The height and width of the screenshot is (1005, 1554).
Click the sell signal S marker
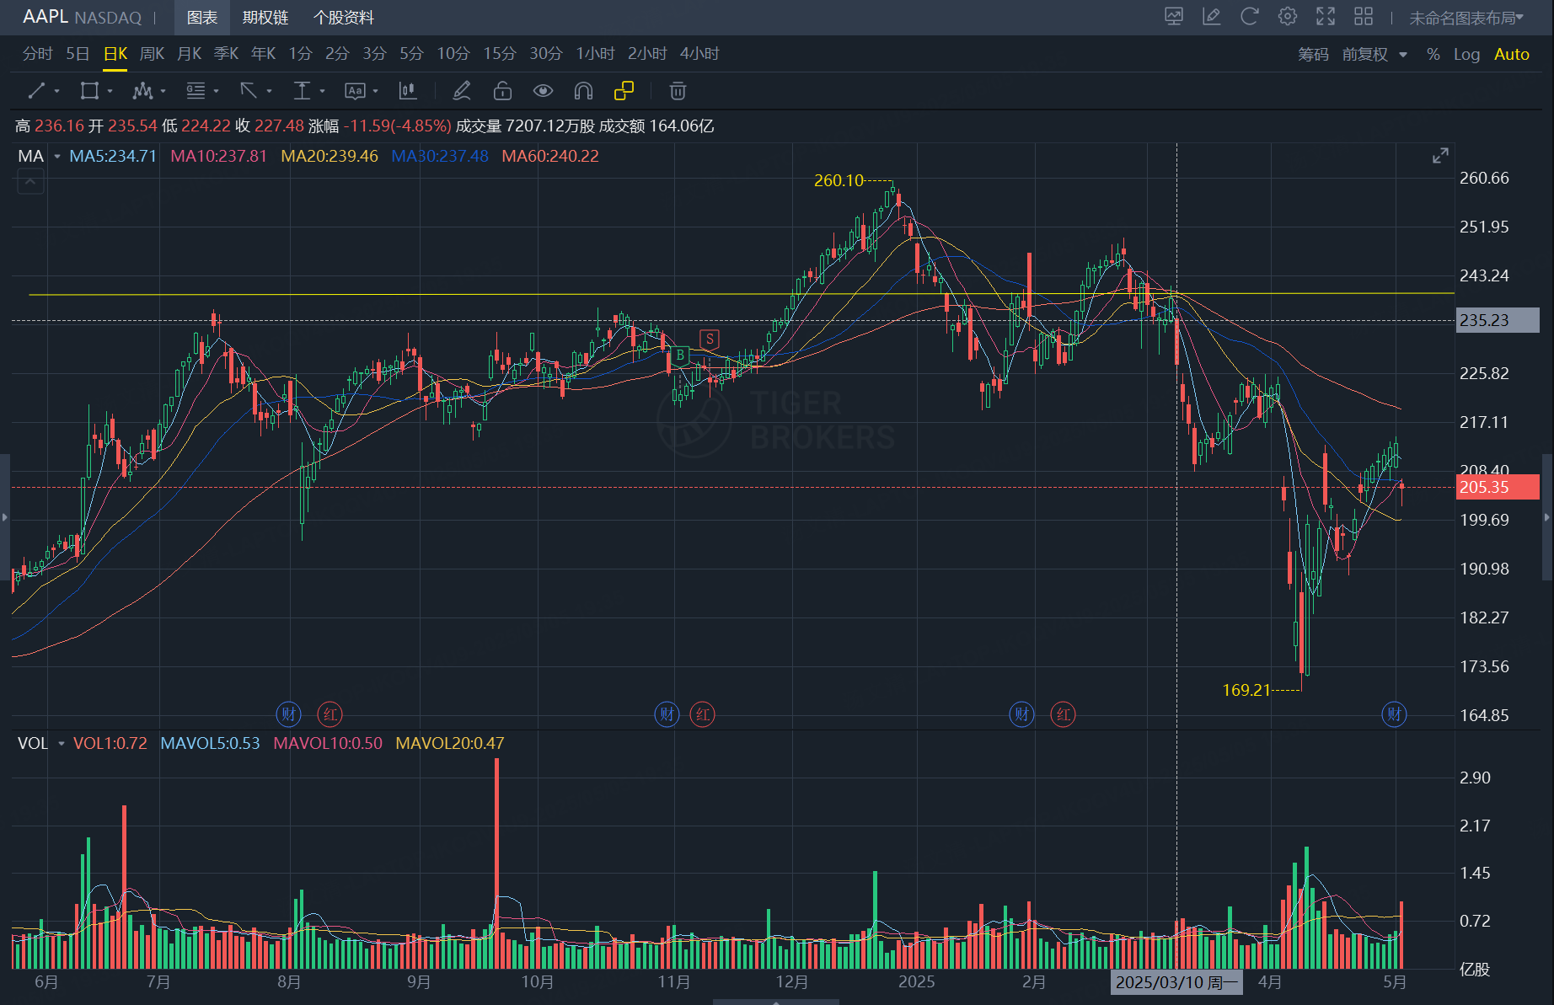pyautogui.click(x=710, y=339)
